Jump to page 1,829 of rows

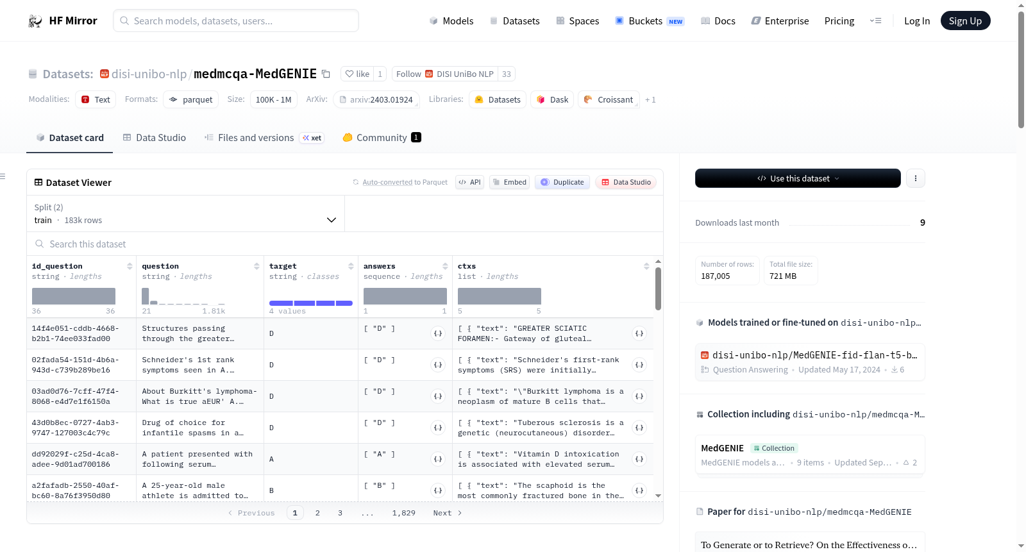tap(404, 513)
